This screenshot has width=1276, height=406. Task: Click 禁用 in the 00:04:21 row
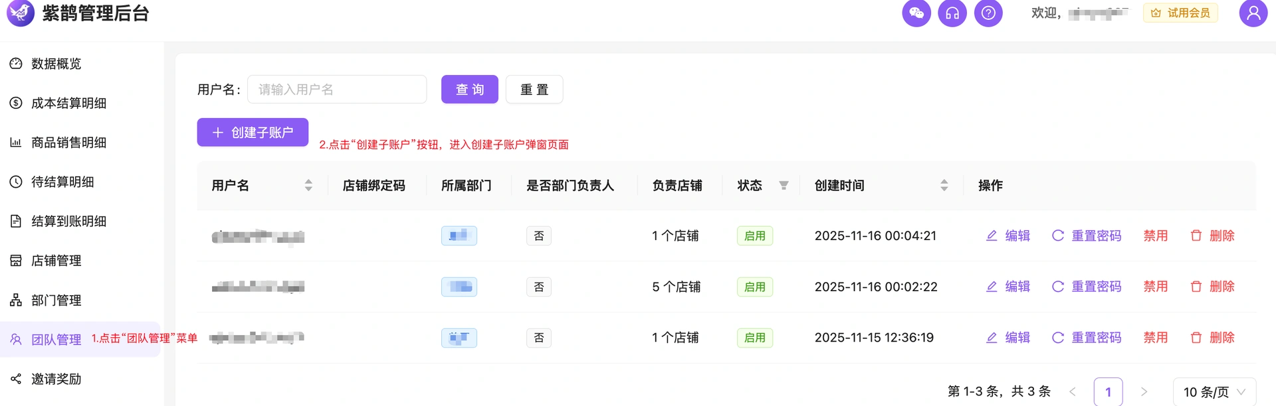[1156, 236]
